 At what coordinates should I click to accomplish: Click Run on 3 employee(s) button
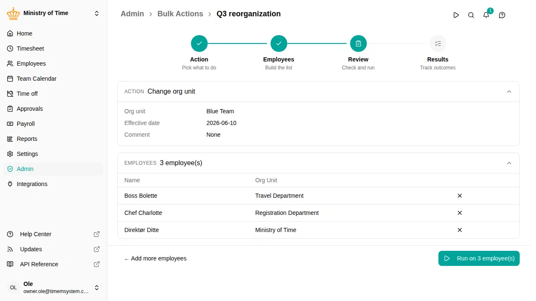(x=479, y=258)
